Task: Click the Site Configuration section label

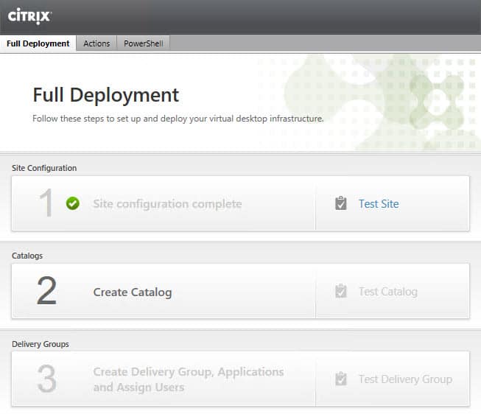Action: pyautogui.click(x=44, y=168)
